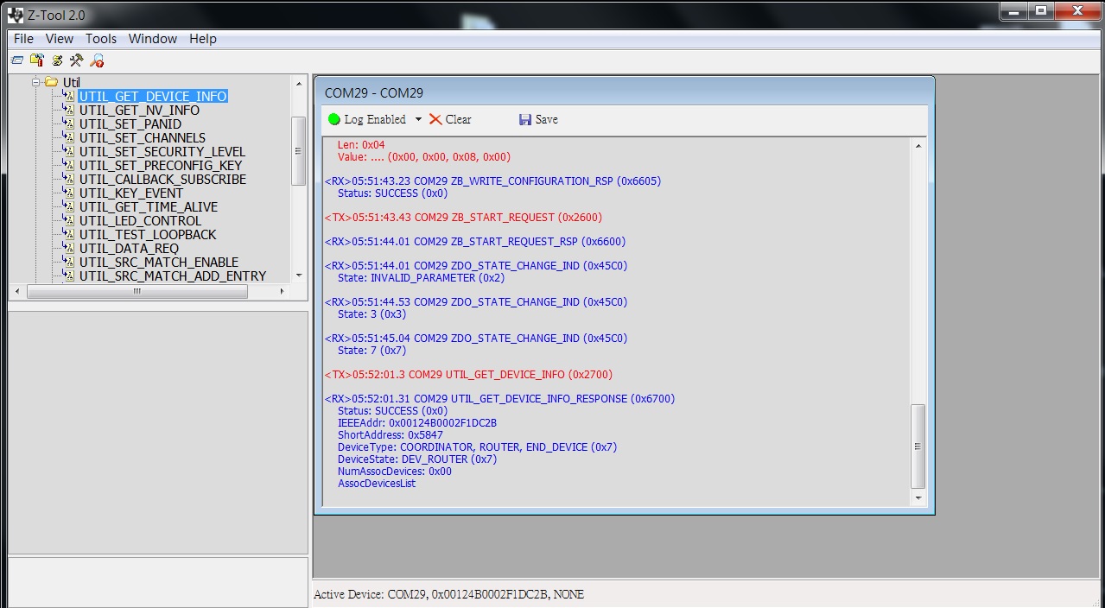Select UTIL_SET_CHANNELS command

[x=143, y=137]
